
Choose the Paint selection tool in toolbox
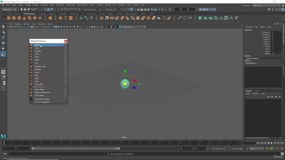[3, 37]
